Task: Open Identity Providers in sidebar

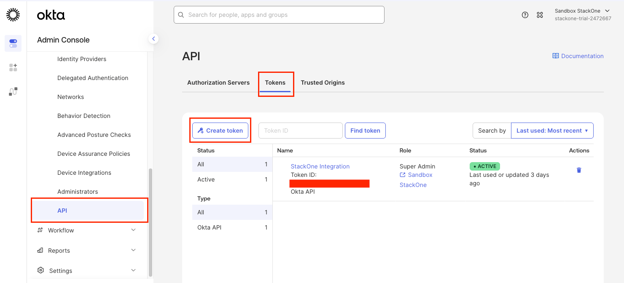Action: pos(82,59)
